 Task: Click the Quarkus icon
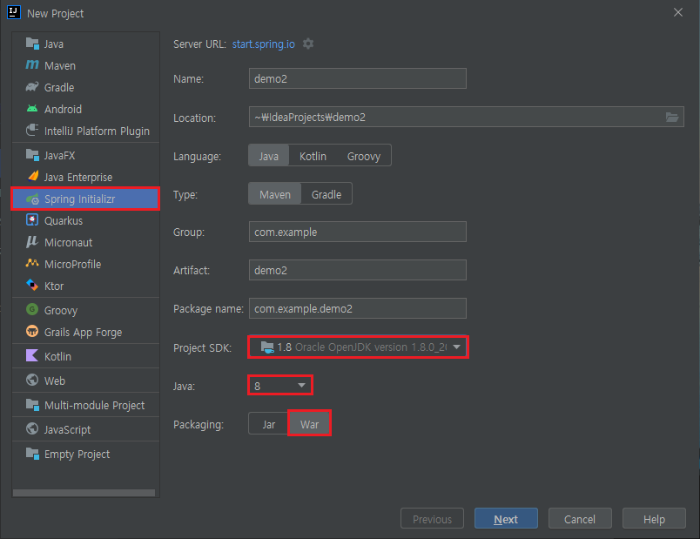tap(32, 219)
